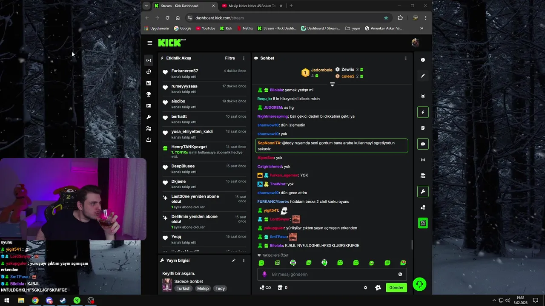Click the channel points infinity indicator

pyautogui.click(x=265, y=288)
